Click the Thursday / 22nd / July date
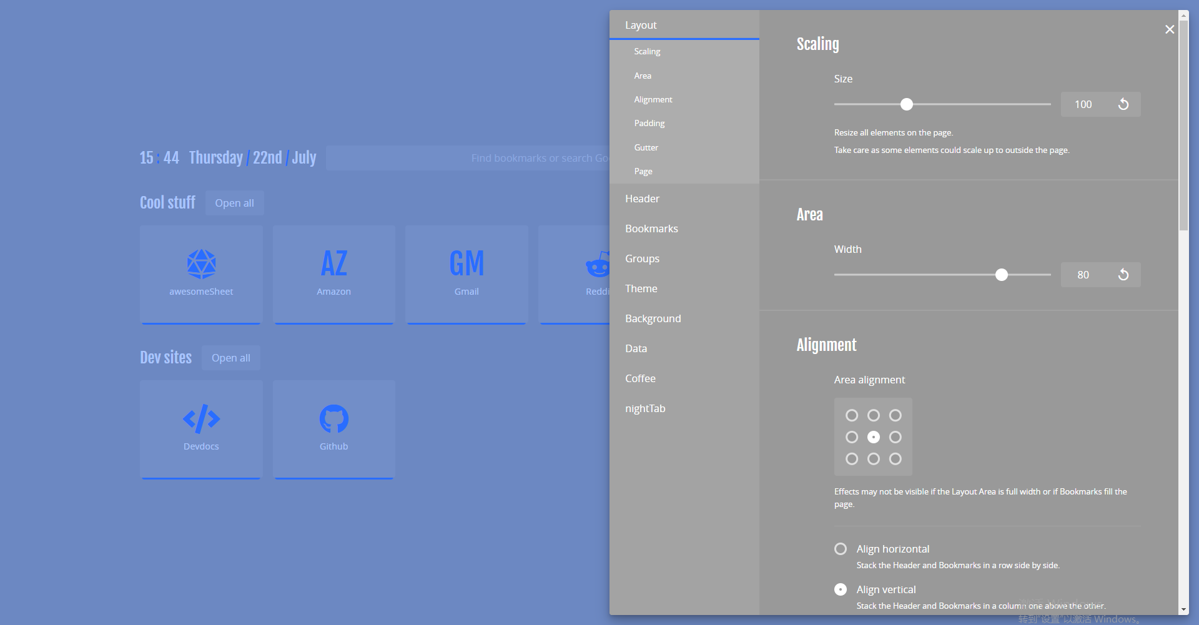The width and height of the screenshot is (1199, 625). click(253, 158)
